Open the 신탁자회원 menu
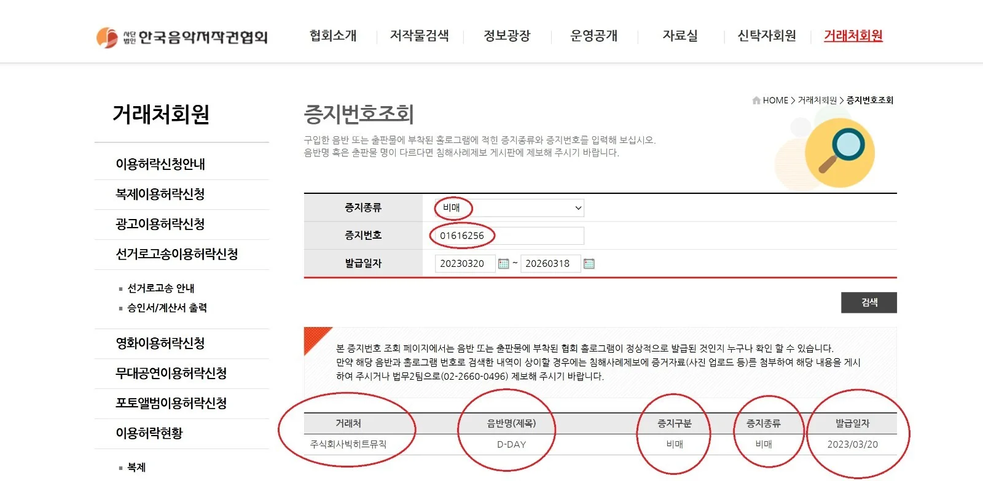Viewport: 983px width, 481px height. pyautogui.click(x=767, y=36)
